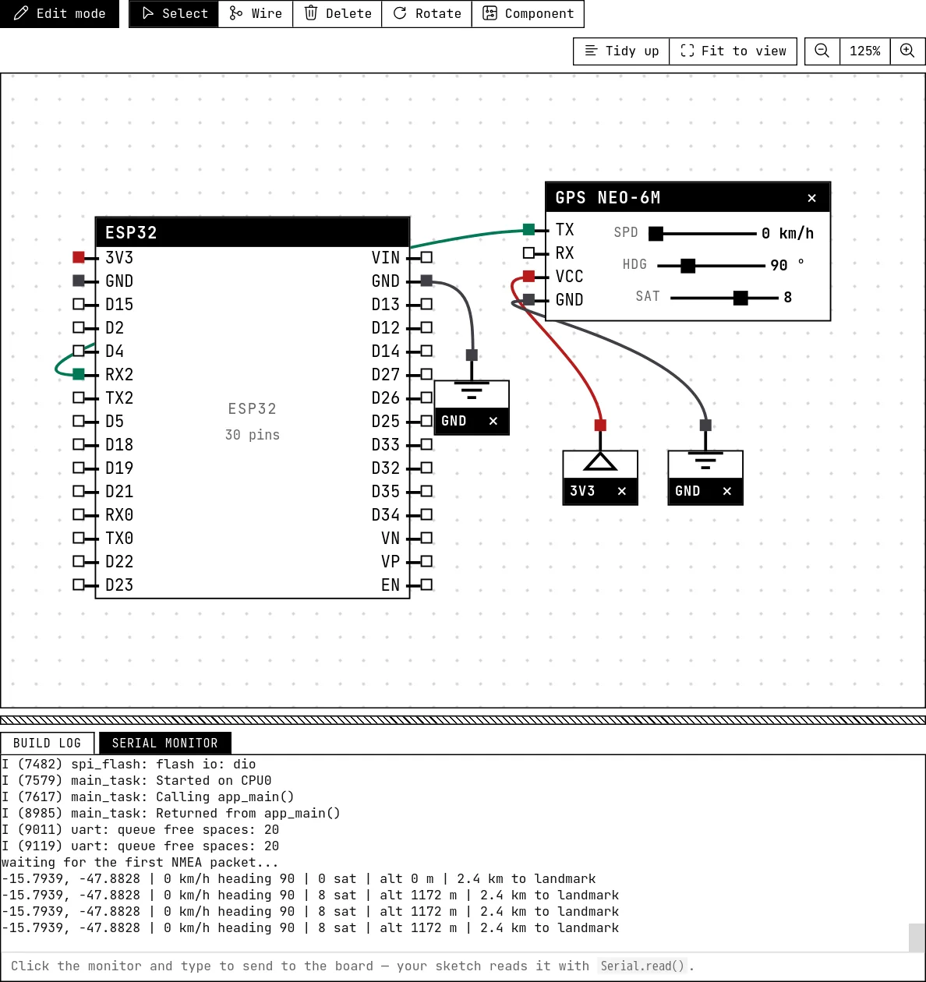Open the Serial Monitor tab
Image resolution: width=926 pixels, height=982 pixels.
(164, 744)
